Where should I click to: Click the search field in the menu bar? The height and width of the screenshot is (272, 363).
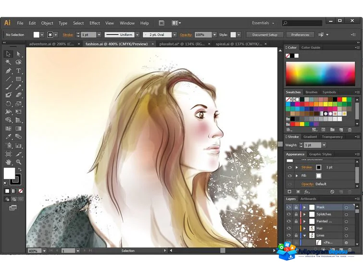[x=302, y=23]
